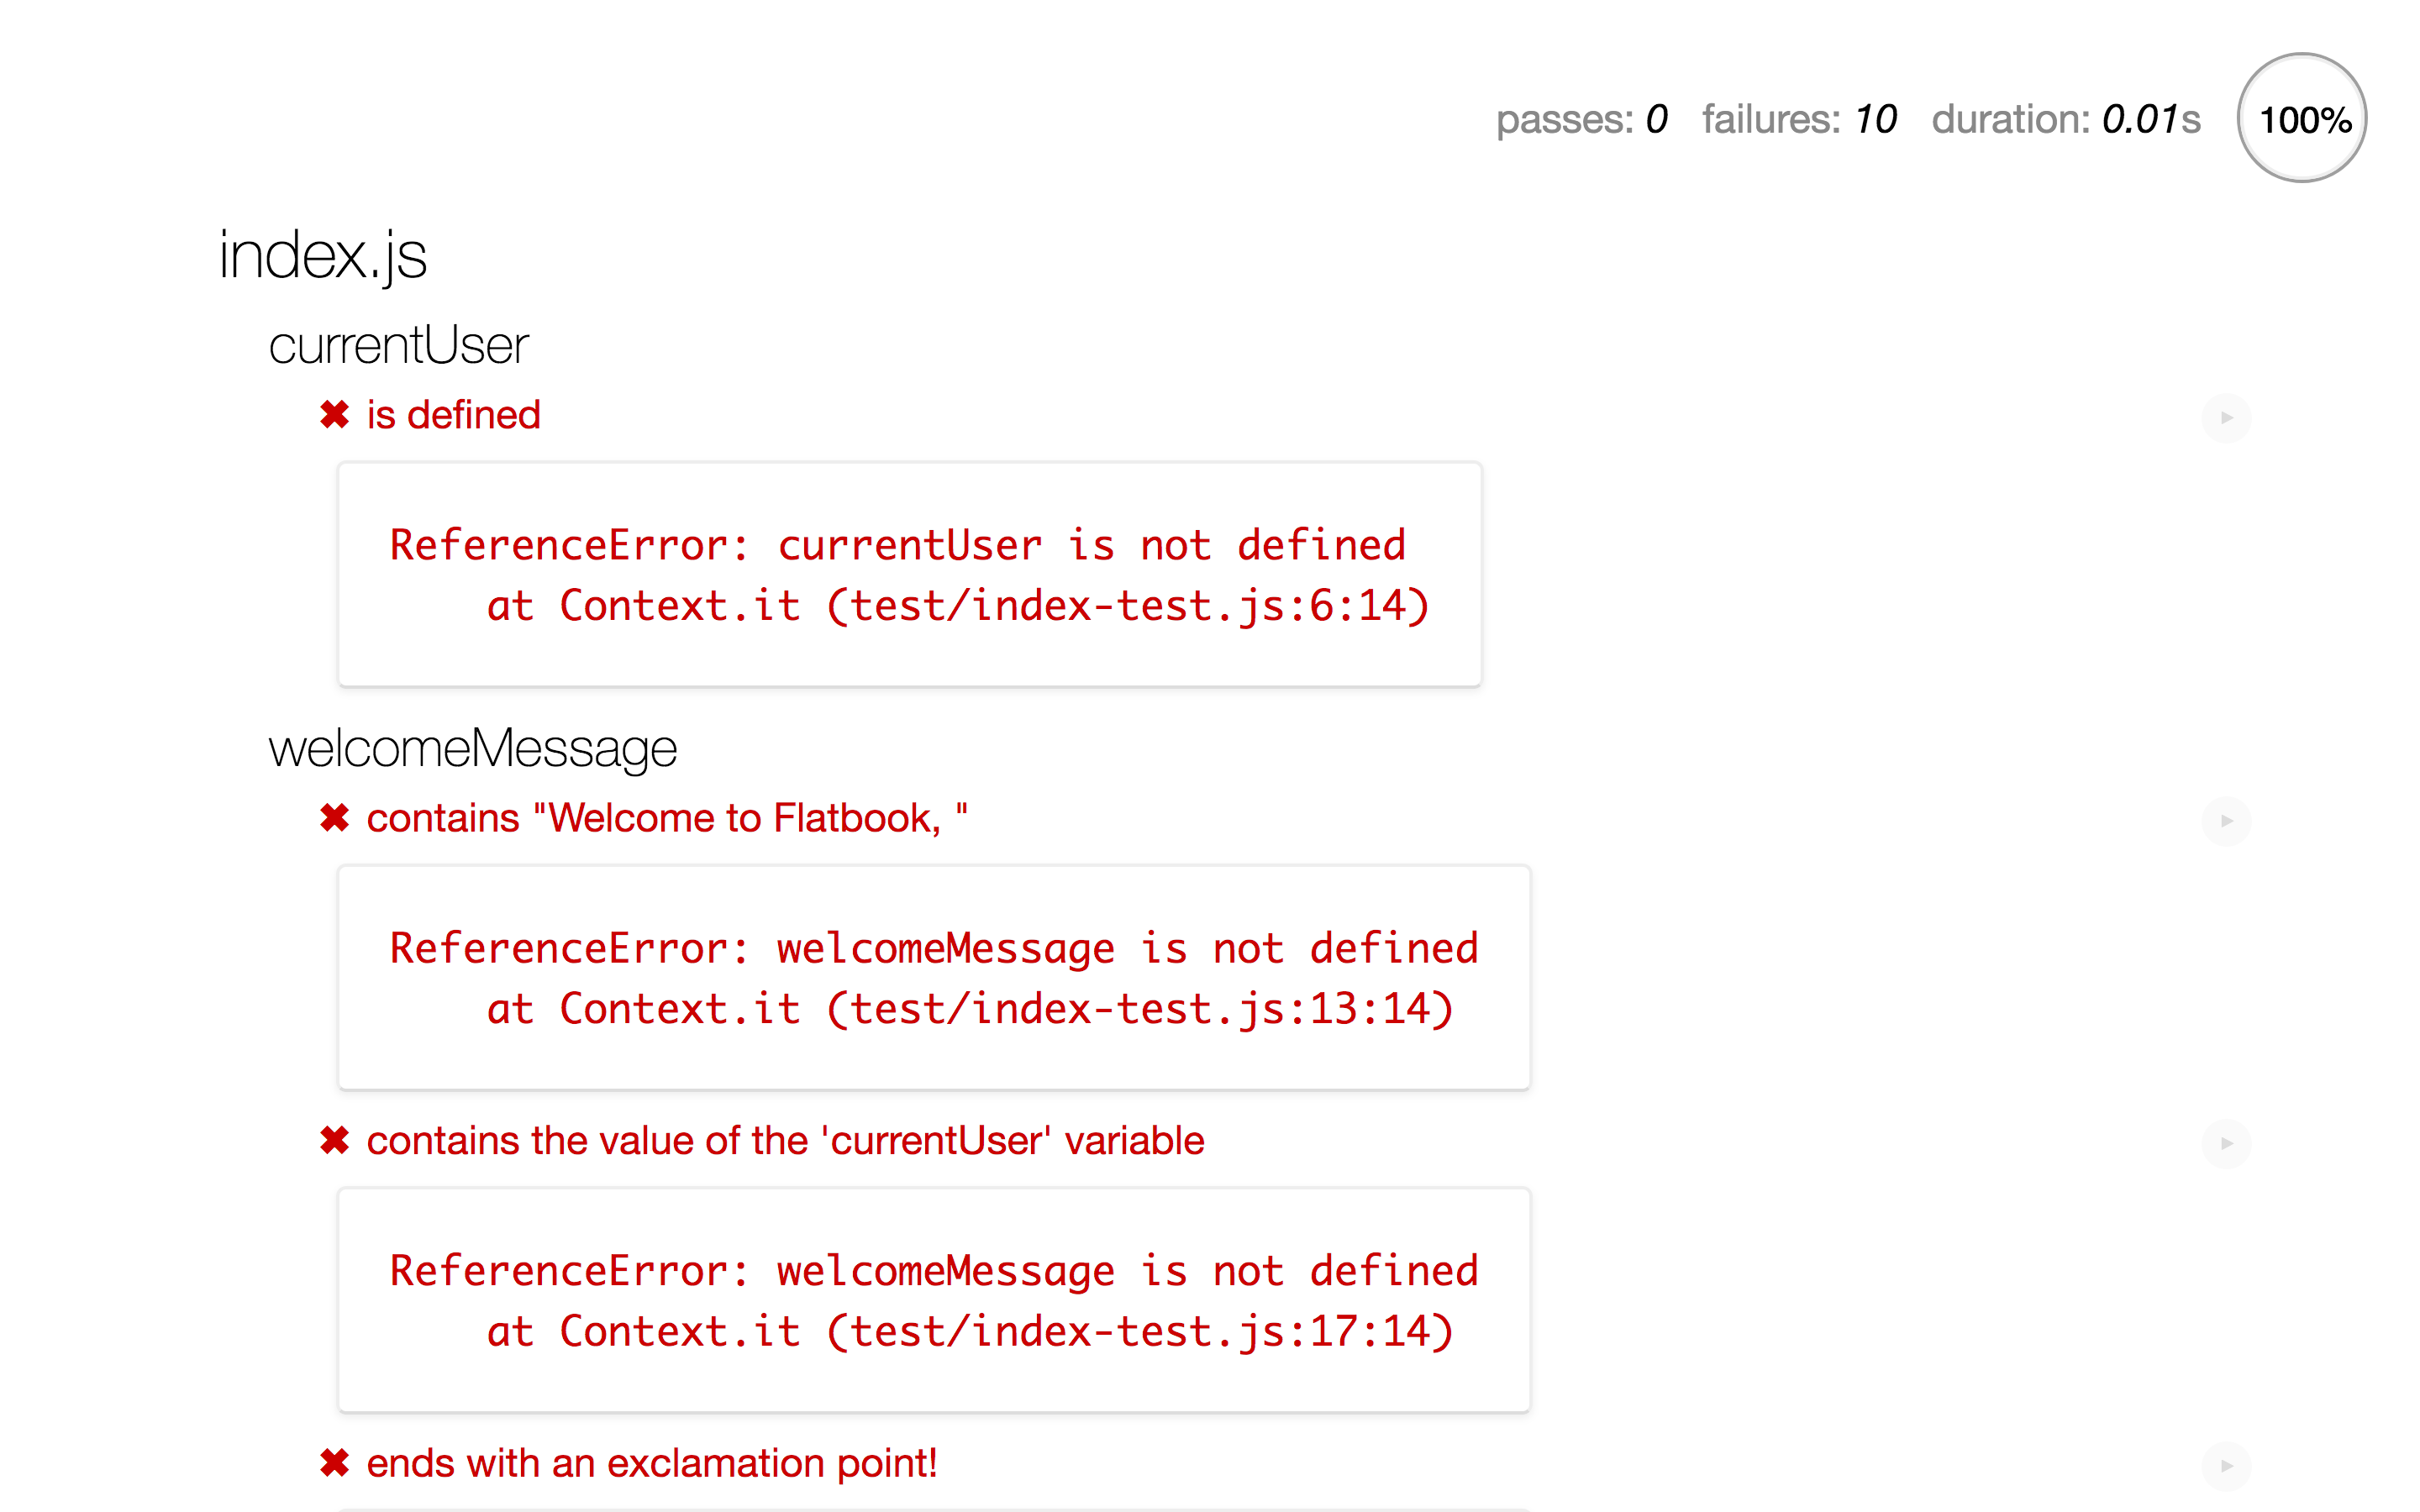Replay the "is defined" test
This screenshot has height=1512, width=2420.
click(x=2226, y=417)
